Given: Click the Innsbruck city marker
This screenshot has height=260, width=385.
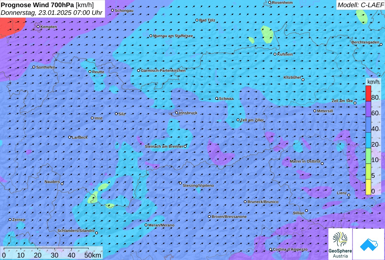Looking at the screenshot, I should 177,113.
